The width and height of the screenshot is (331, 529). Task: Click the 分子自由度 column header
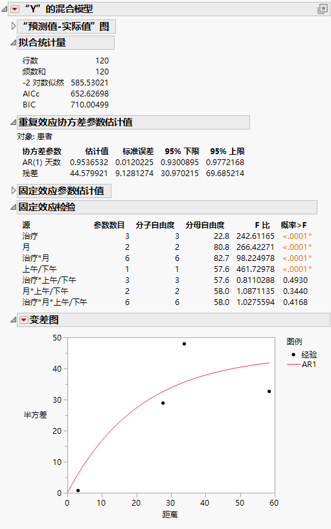coord(155,225)
